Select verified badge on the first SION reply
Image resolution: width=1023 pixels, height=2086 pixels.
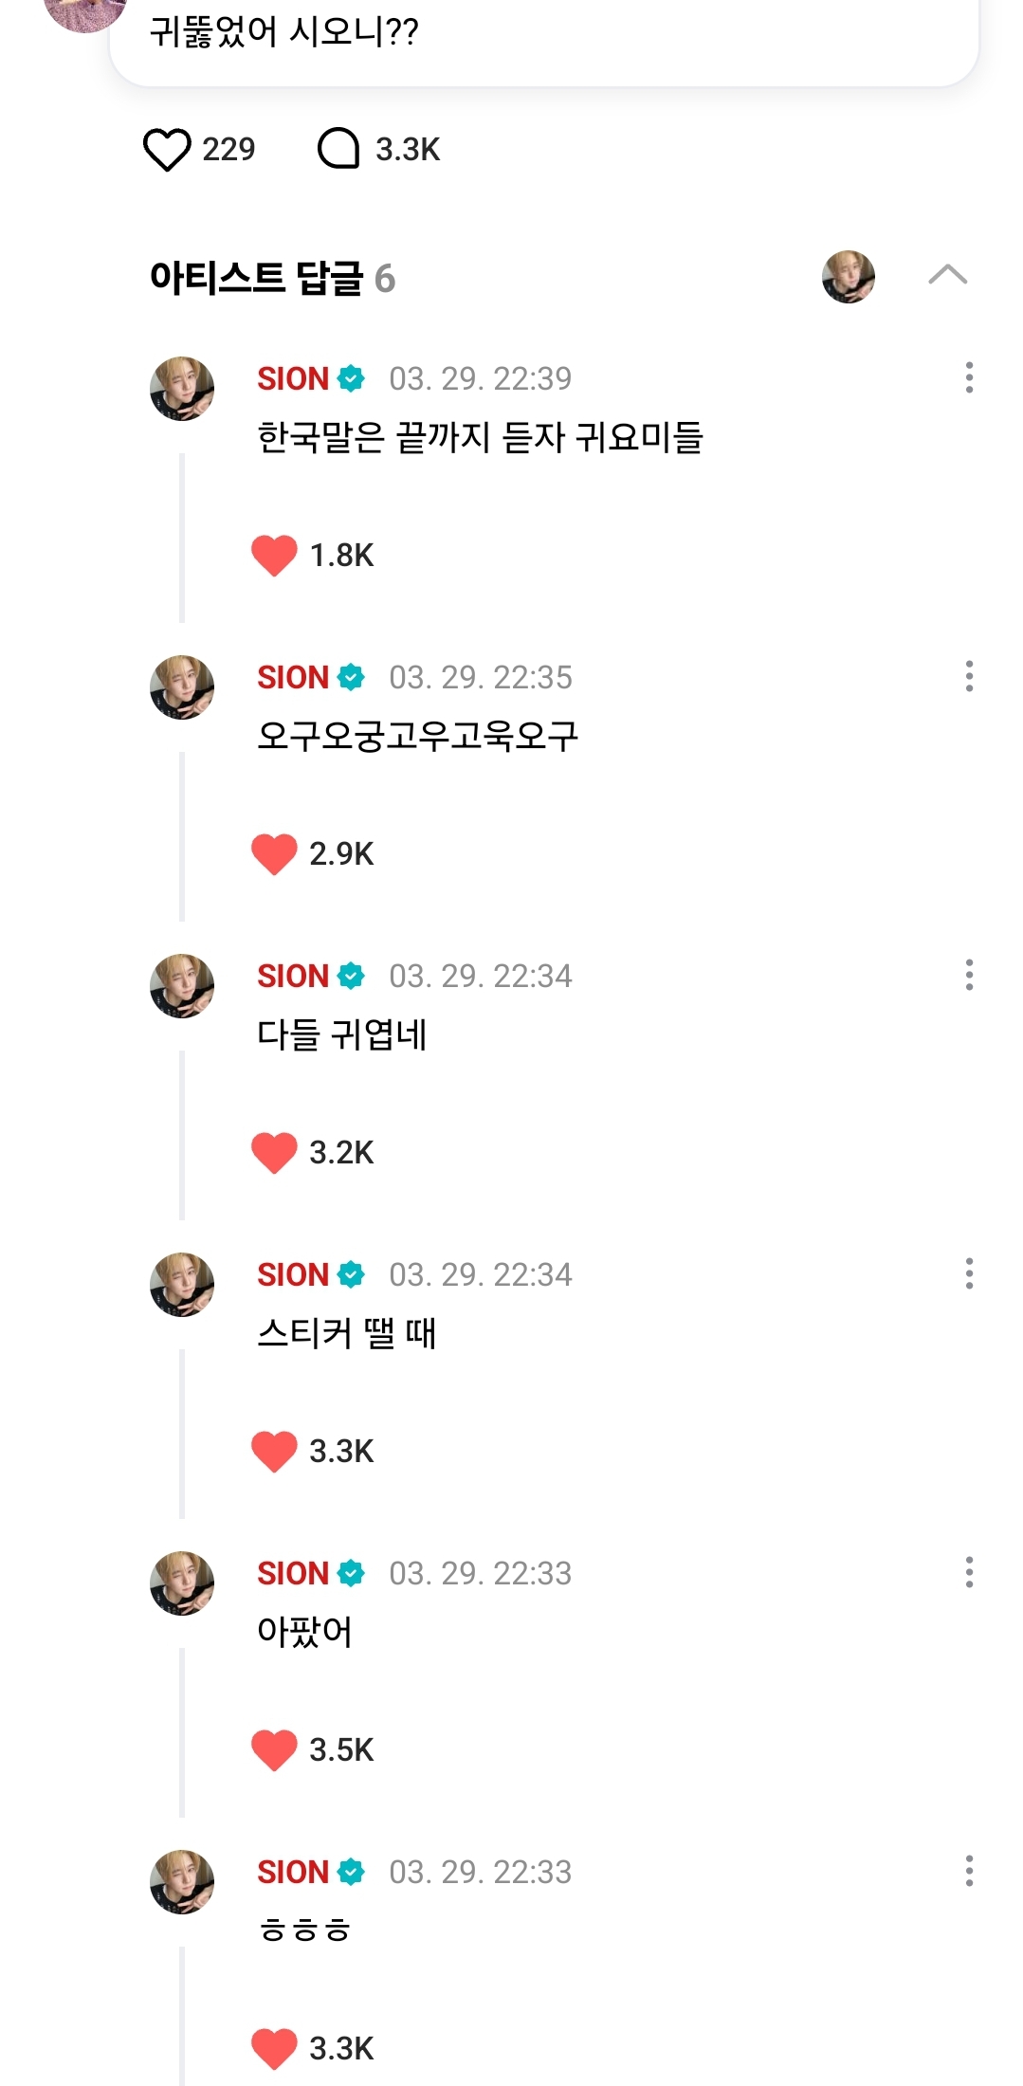pos(351,379)
